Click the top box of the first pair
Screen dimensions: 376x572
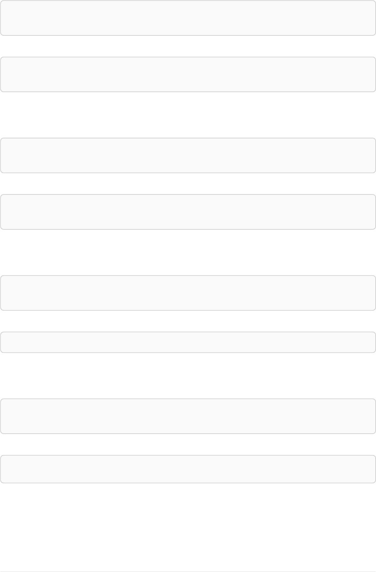188,18
